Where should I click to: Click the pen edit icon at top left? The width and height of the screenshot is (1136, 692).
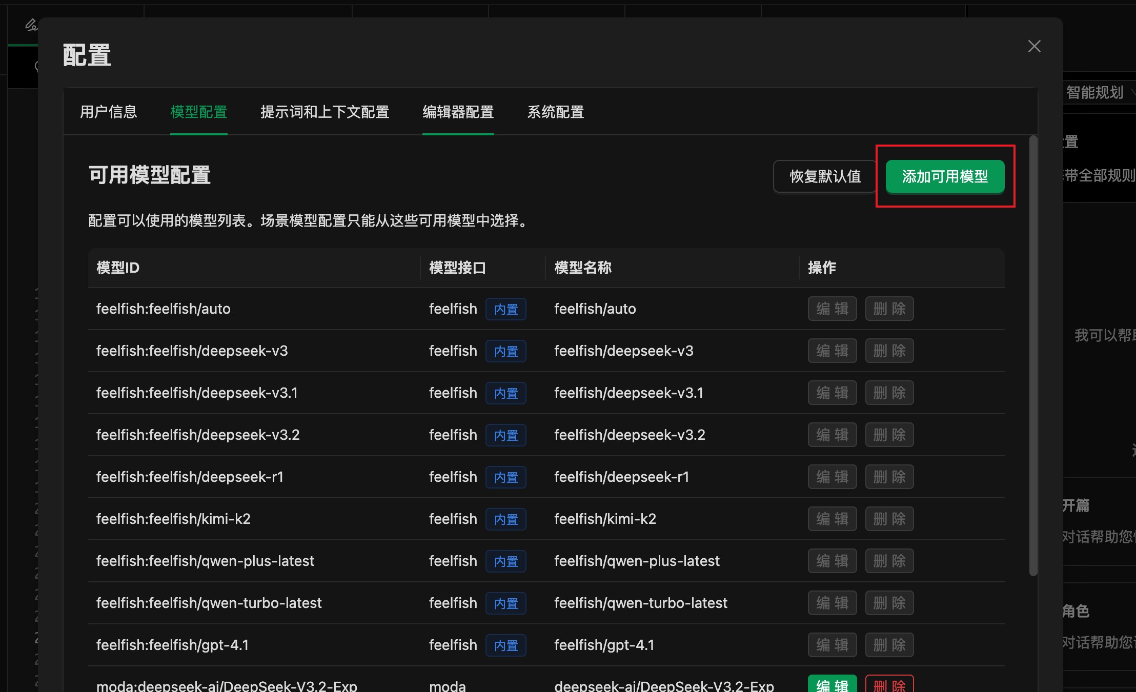point(31,24)
